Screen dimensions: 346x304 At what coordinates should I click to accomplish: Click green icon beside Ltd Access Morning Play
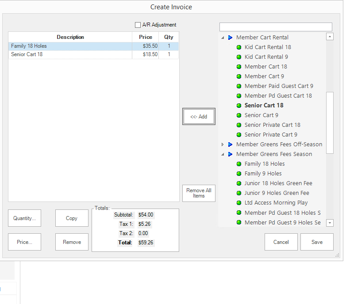click(239, 203)
